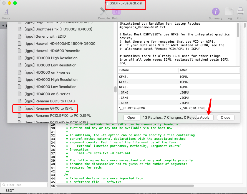Click file icon beside HD4000 High Resolution

20,79
